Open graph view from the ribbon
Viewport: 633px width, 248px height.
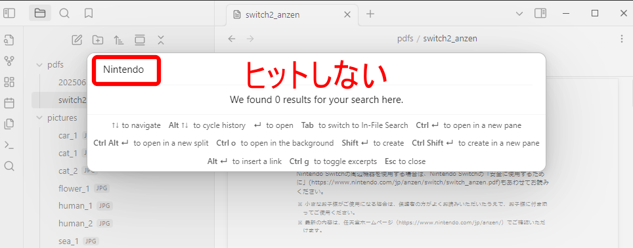click(9, 61)
